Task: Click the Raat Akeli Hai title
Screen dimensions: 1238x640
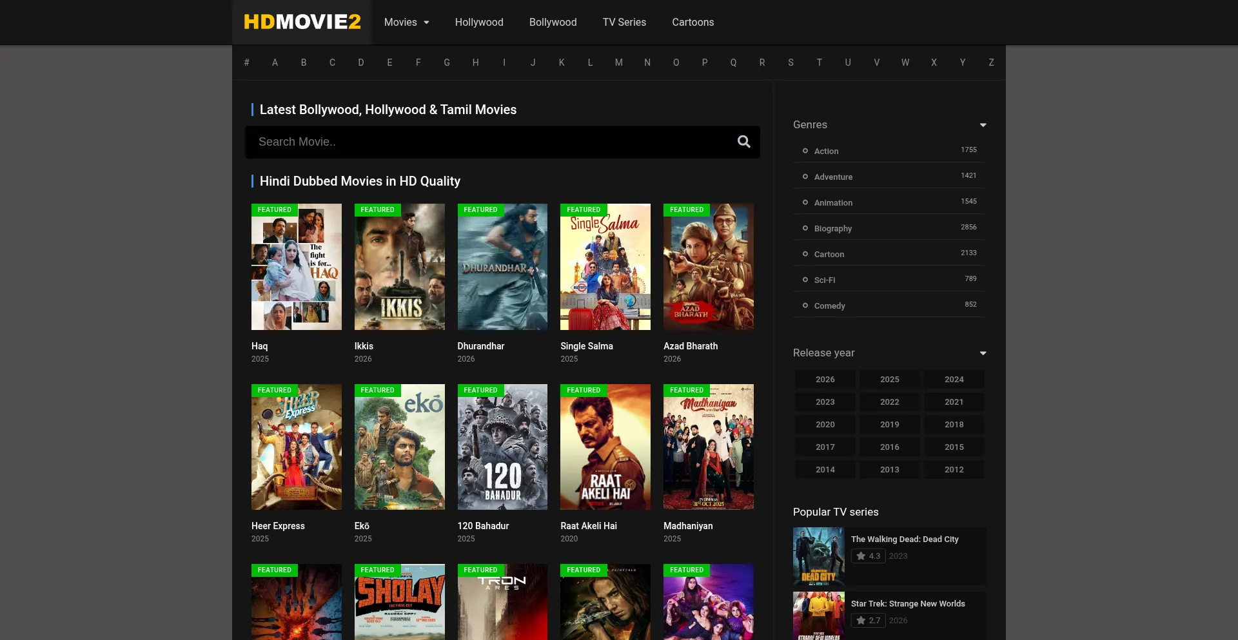Action: point(589,526)
